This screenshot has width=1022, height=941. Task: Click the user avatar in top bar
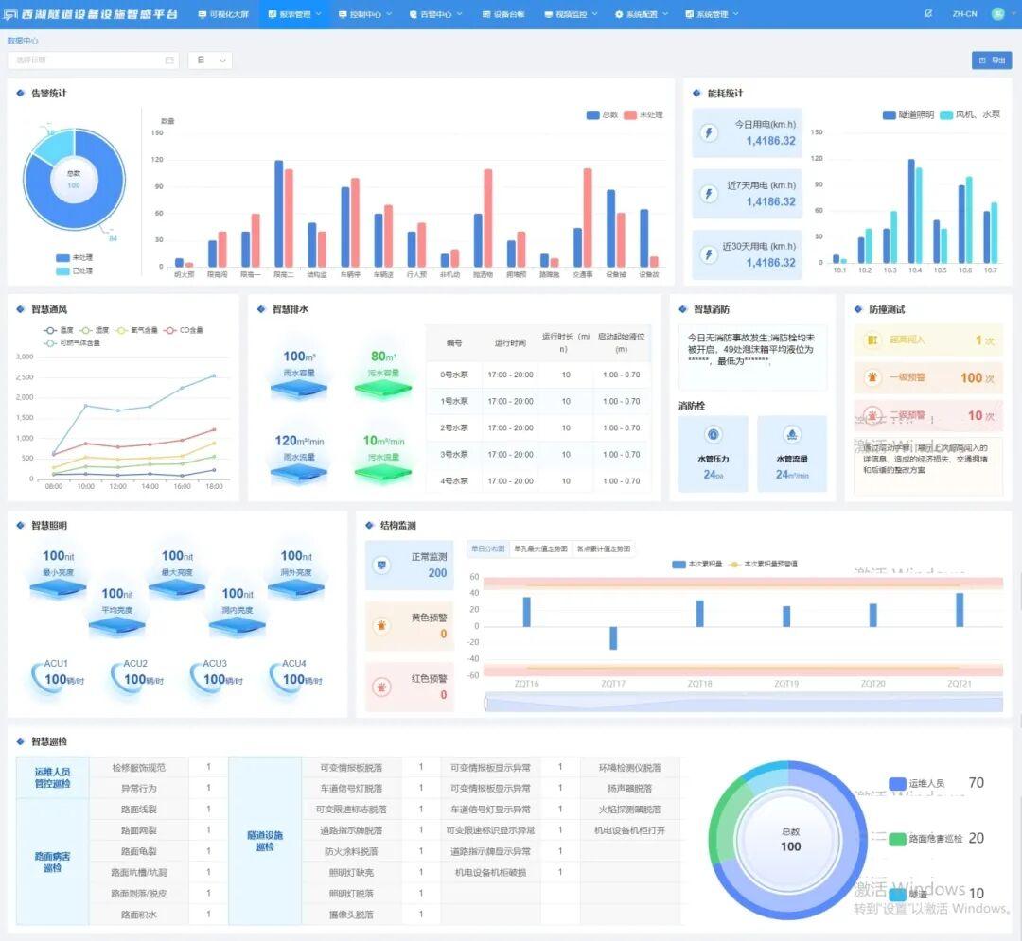(x=997, y=14)
